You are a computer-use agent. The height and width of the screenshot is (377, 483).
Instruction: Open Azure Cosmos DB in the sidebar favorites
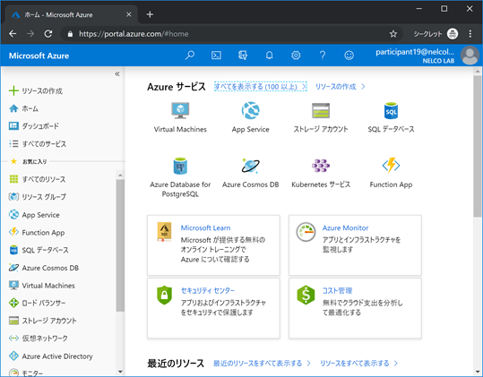[x=43, y=268]
